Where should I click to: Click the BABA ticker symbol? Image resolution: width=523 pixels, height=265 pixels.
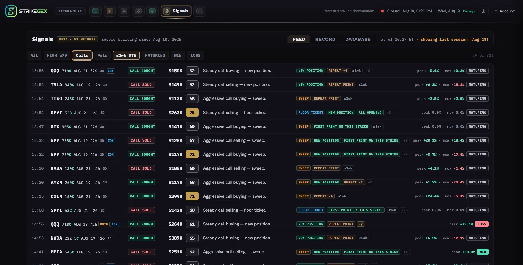pos(56,168)
